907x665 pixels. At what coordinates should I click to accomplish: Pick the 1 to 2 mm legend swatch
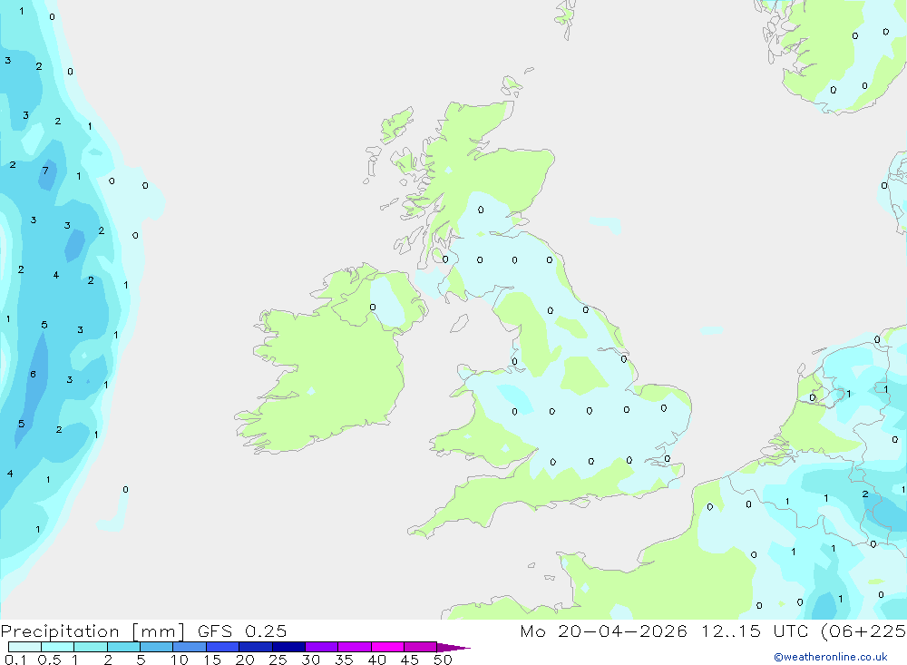pos(91,647)
